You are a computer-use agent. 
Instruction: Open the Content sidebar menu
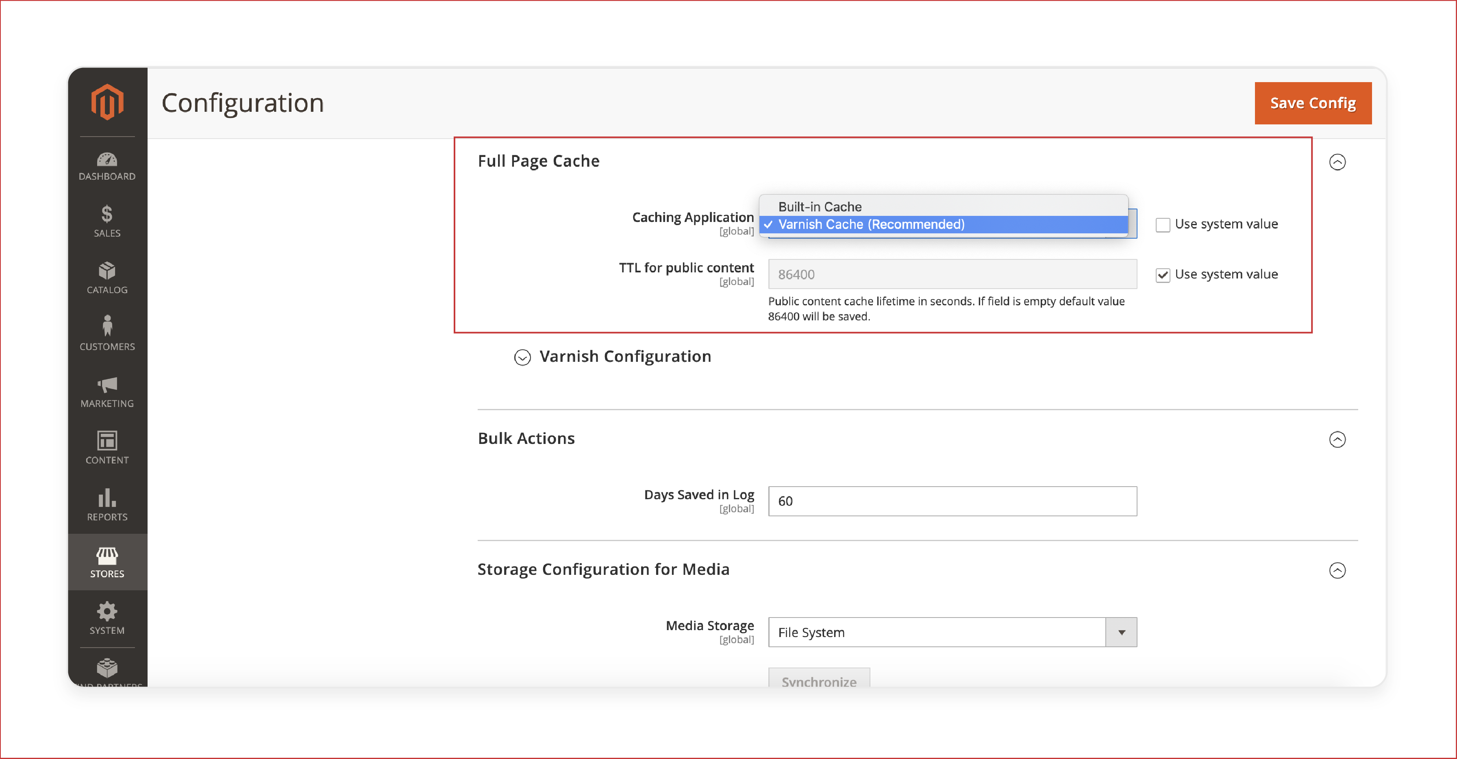click(107, 448)
